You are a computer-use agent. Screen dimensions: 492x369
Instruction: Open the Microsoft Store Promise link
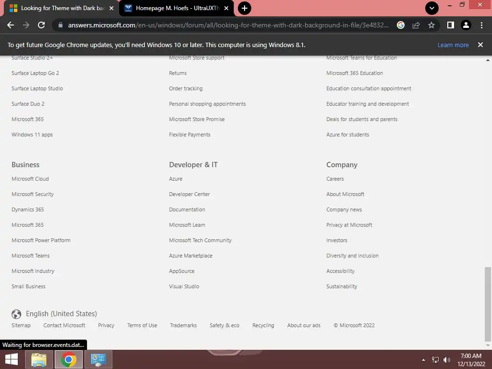coord(197,119)
